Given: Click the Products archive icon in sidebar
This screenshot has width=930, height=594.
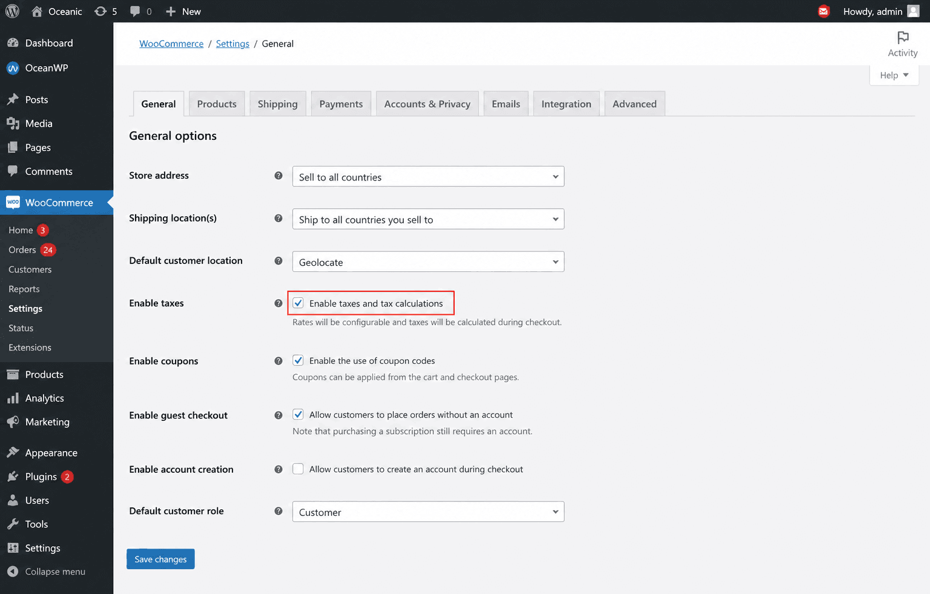Looking at the screenshot, I should pos(13,374).
